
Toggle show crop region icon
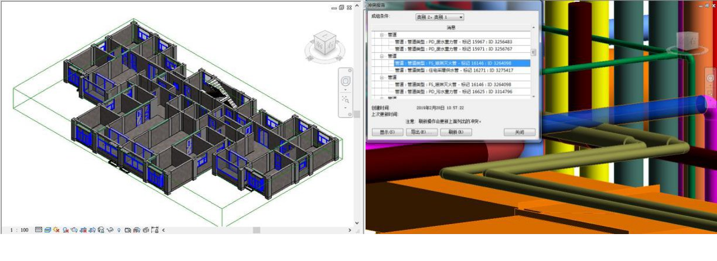[x=92, y=230]
